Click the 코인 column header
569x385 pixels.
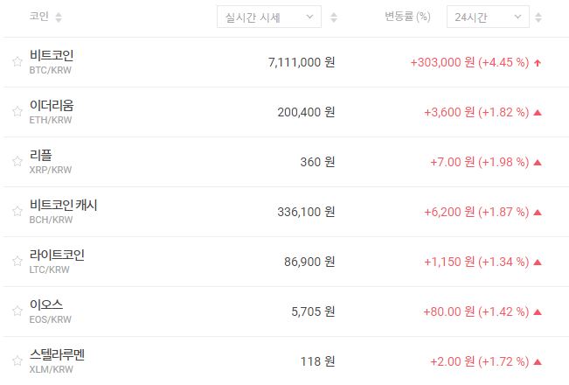pos(38,17)
